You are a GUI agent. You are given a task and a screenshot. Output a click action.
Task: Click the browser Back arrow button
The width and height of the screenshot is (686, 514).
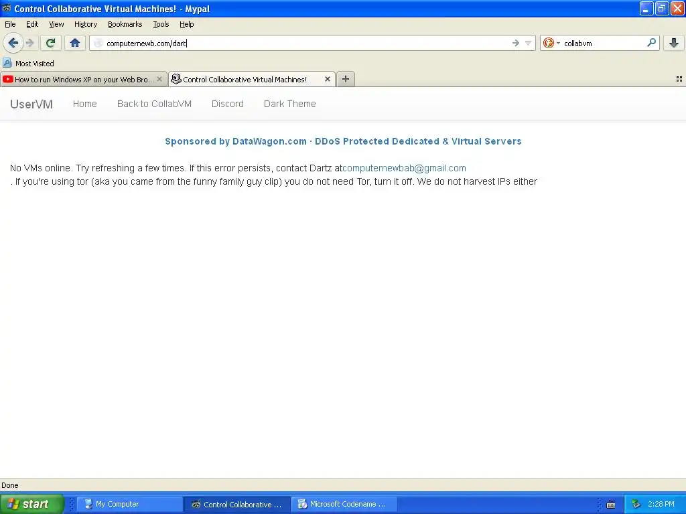pyautogui.click(x=13, y=43)
